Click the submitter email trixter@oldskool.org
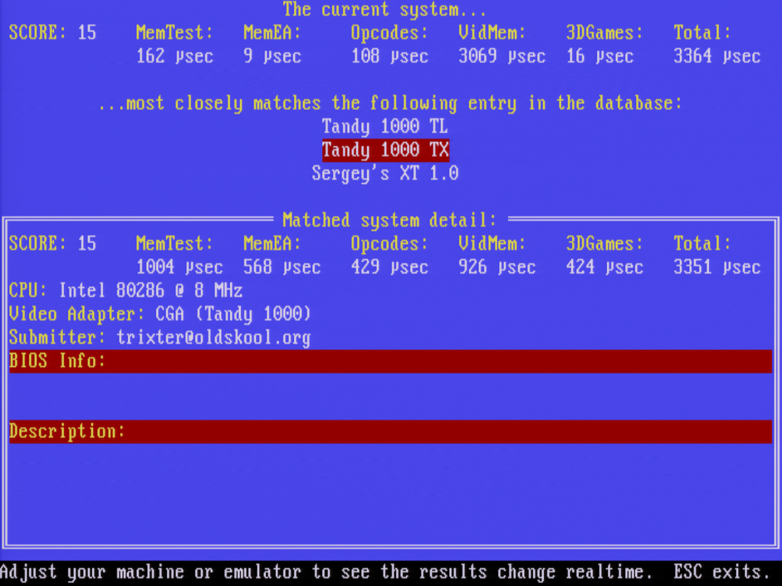 tap(214, 338)
